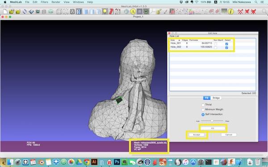Screen dimensions: 268x167
Task: Click the trackball globe icon
Action: 126,12
